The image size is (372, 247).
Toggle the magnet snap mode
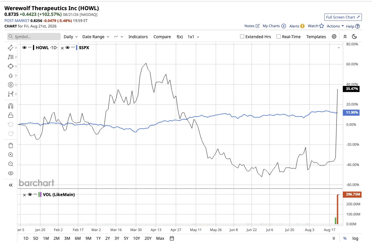[11, 106]
